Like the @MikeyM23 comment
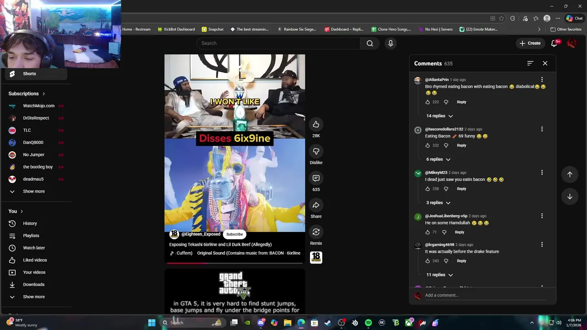 (427, 189)
